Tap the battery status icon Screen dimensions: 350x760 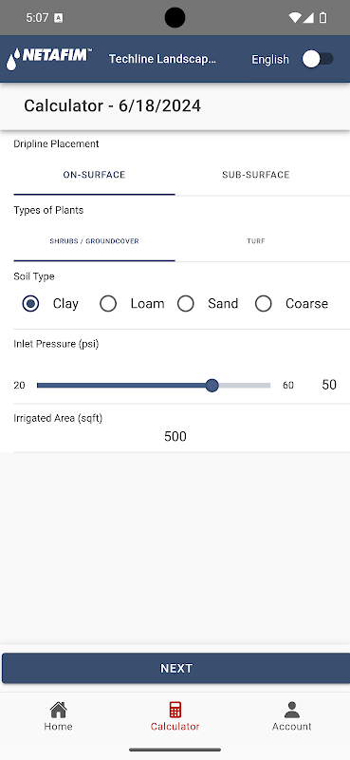322,18
